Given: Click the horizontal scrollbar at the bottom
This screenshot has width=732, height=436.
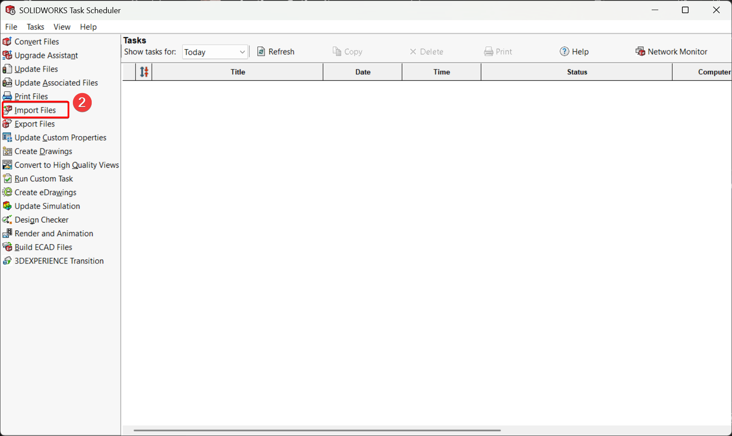Looking at the screenshot, I should [x=317, y=430].
